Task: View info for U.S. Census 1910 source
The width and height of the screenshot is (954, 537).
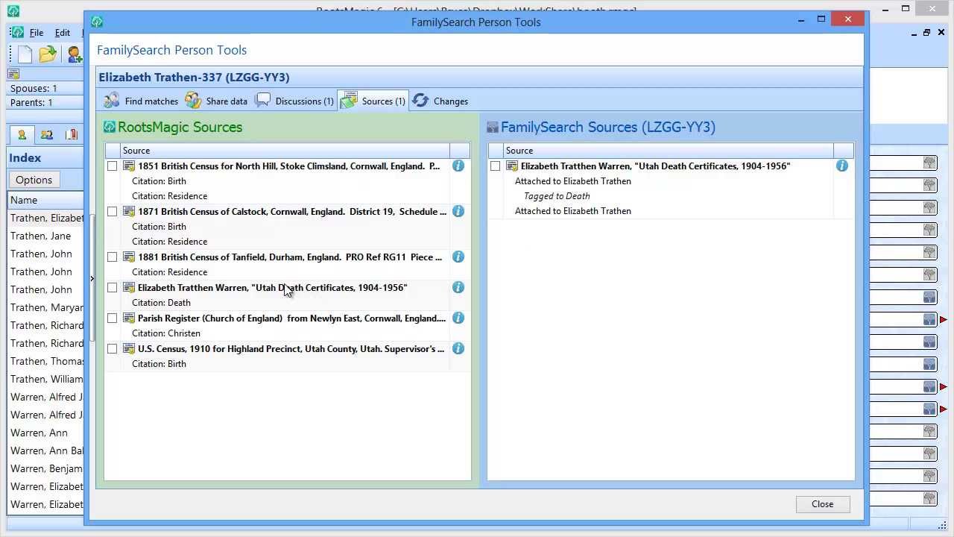Action: pyautogui.click(x=458, y=348)
